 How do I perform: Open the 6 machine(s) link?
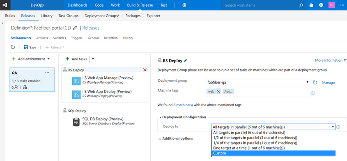click(183, 105)
